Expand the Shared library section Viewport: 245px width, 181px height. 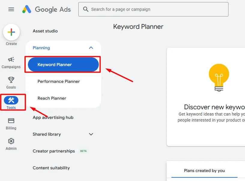[91, 134]
